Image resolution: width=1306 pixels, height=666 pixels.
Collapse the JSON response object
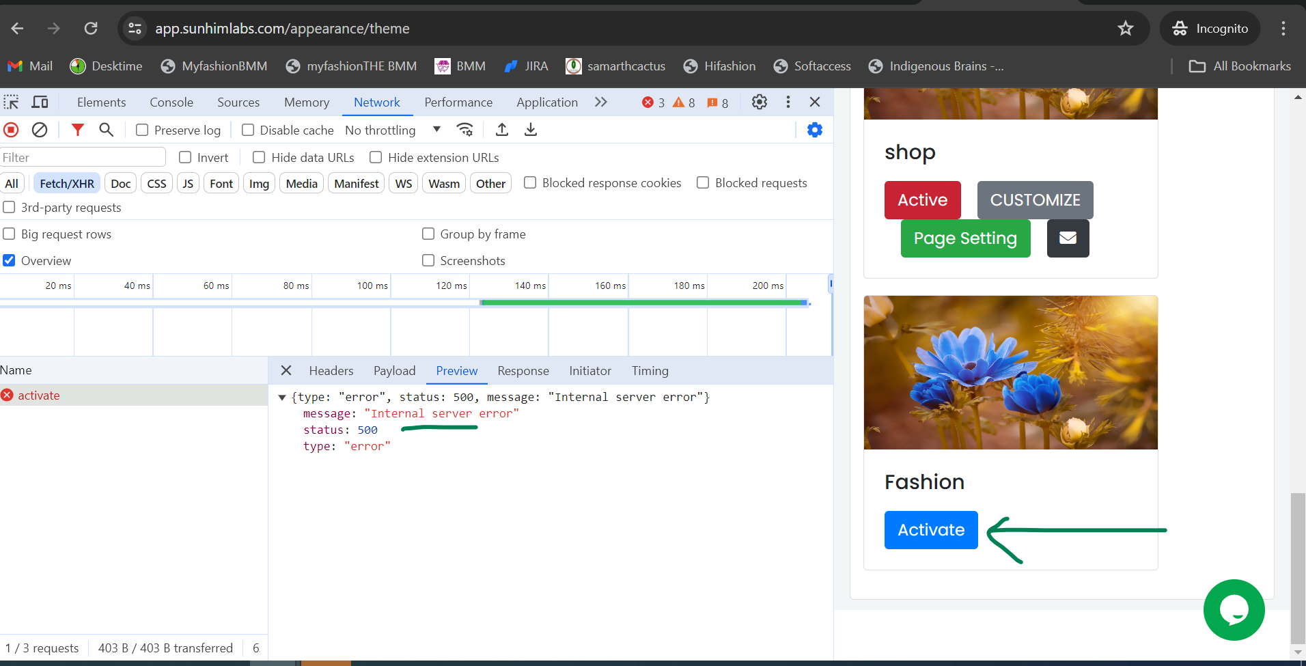[281, 397]
